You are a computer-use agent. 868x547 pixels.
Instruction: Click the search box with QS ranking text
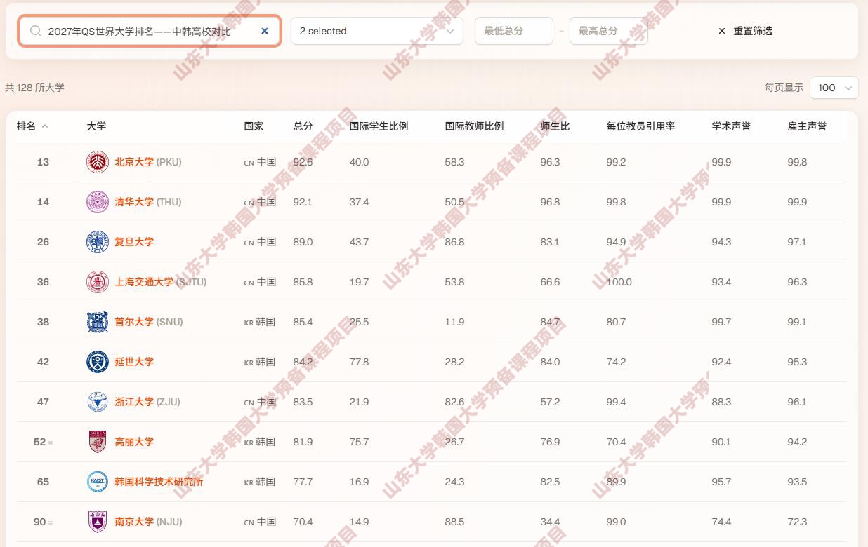pos(150,31)
